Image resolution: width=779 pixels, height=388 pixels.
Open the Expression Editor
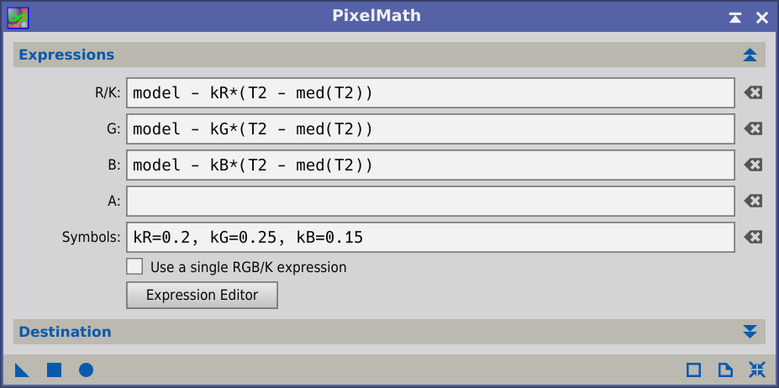point(202,295)
